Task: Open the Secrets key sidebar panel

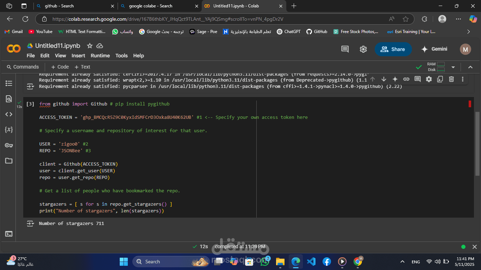Action: [9, 145]
